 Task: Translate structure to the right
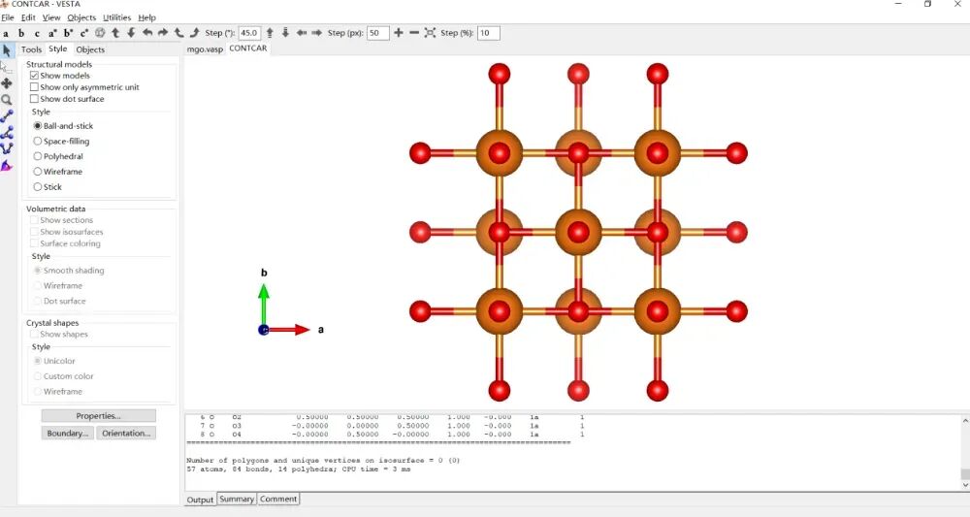[317, 33]
